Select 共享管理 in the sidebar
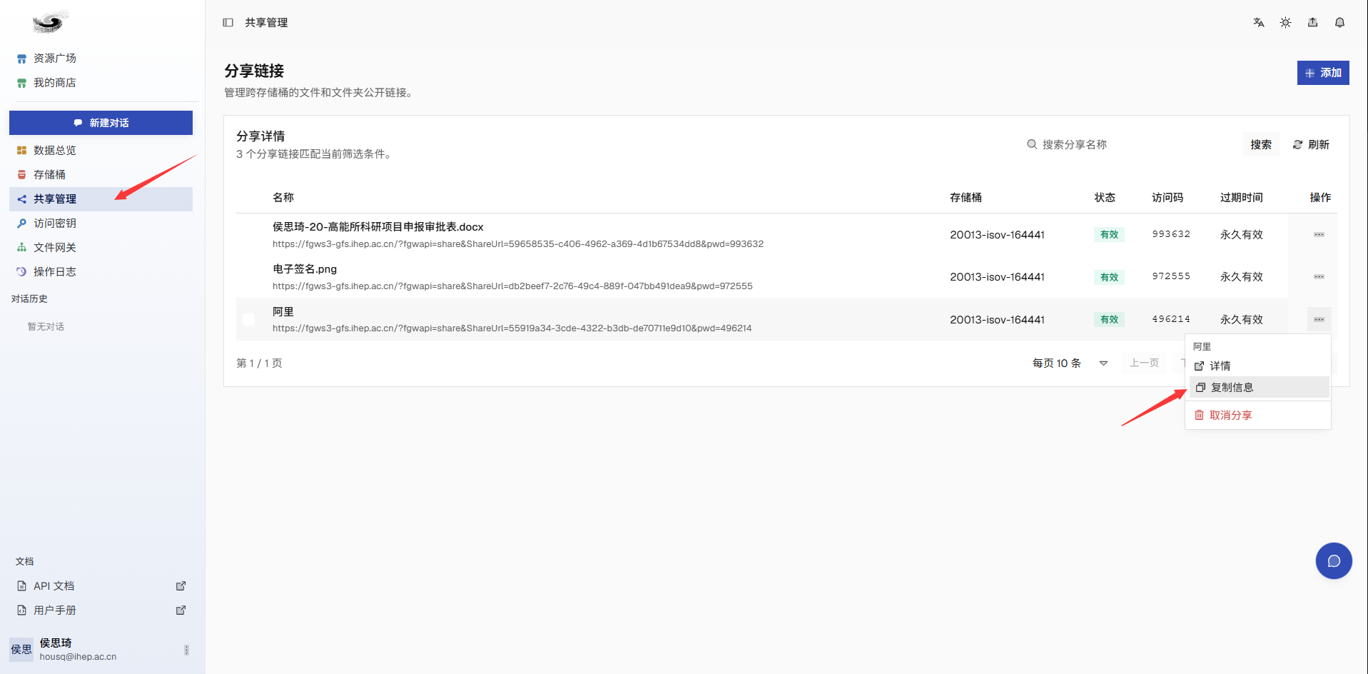Viewport: 1368px width, 674px height. [101, 199]
